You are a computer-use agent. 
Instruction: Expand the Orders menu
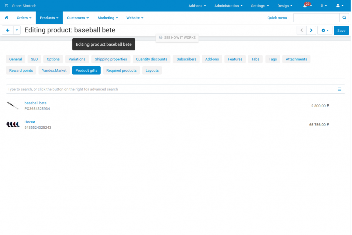pyautogui.click(x=24, y=18)
